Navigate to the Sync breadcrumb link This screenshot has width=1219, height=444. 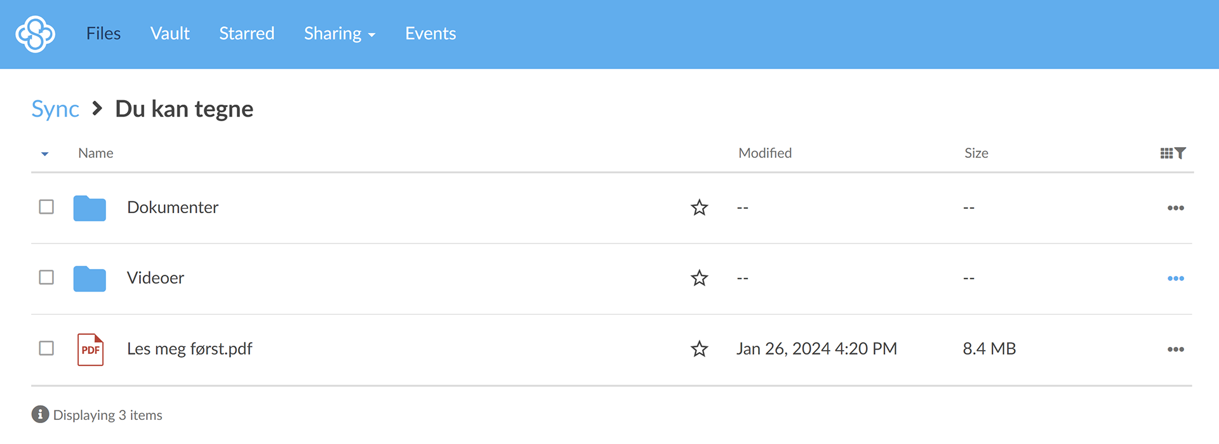(55, 109)
